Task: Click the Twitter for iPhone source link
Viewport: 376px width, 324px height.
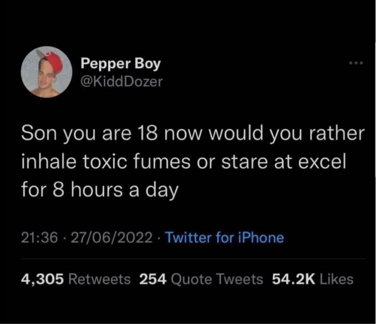Action: 224,238
